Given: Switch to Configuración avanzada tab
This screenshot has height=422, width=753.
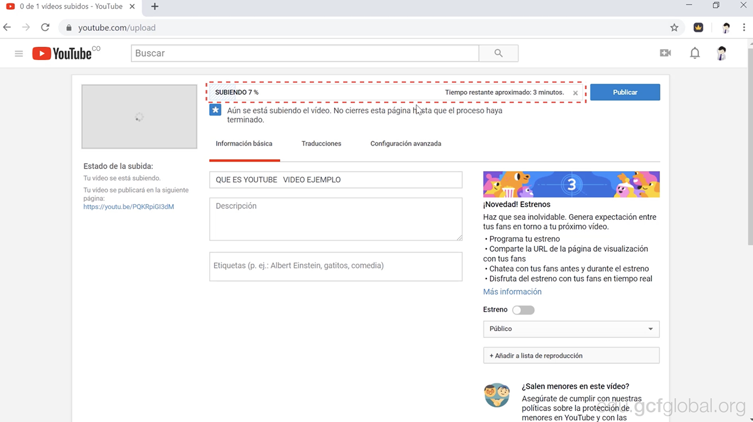Looking at the screenshot, I should pos(406,144).
